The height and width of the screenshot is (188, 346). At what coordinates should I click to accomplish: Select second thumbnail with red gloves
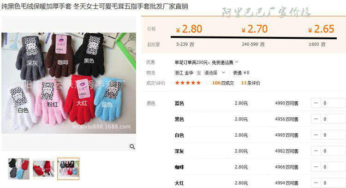pos(43,169)
